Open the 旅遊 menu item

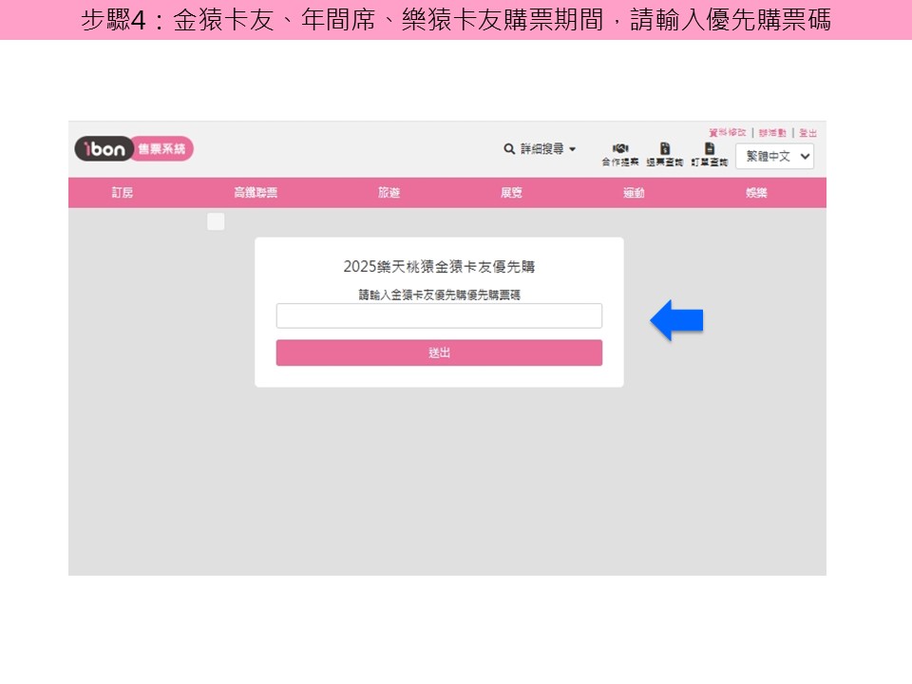(389, 193)
